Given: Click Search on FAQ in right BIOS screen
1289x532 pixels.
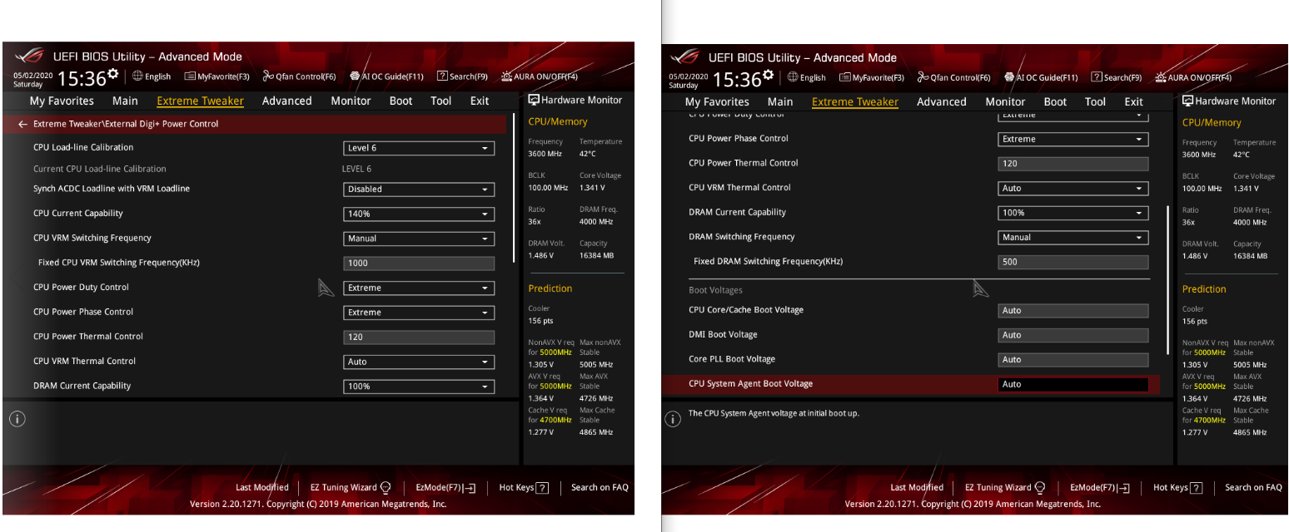Looking at the screenshot, I should (x=1254, y=488).
